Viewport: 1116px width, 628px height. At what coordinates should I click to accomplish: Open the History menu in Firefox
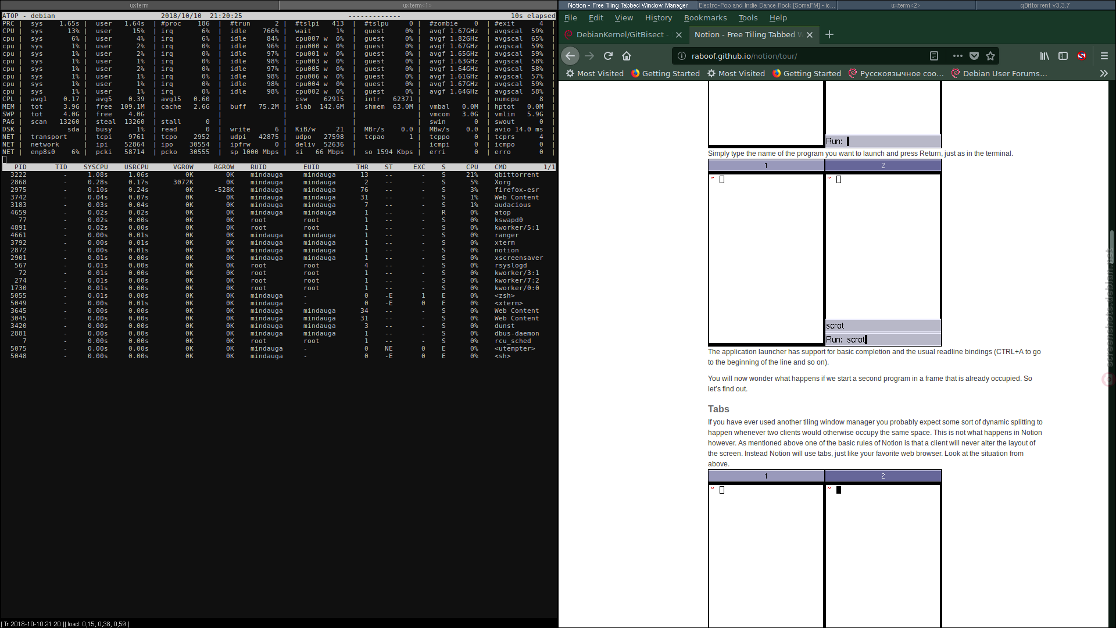(x=658, y=18)
